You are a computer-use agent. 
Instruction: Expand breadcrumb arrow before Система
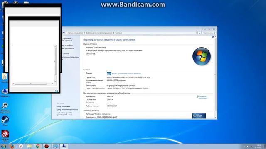(x=113, y=33)
